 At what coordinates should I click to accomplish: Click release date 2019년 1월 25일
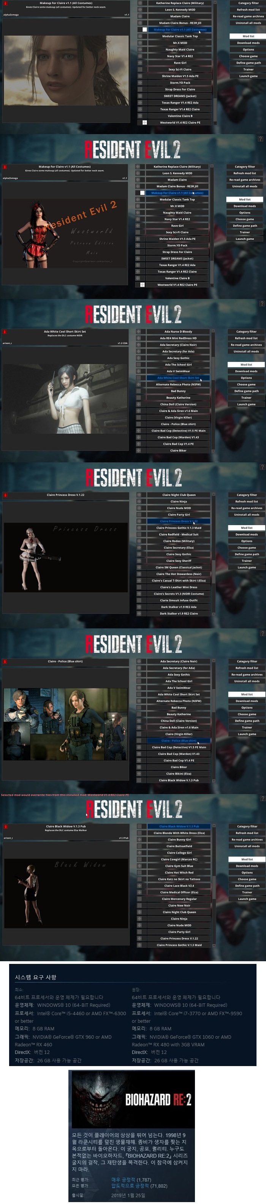click(x=128, y=1196)
